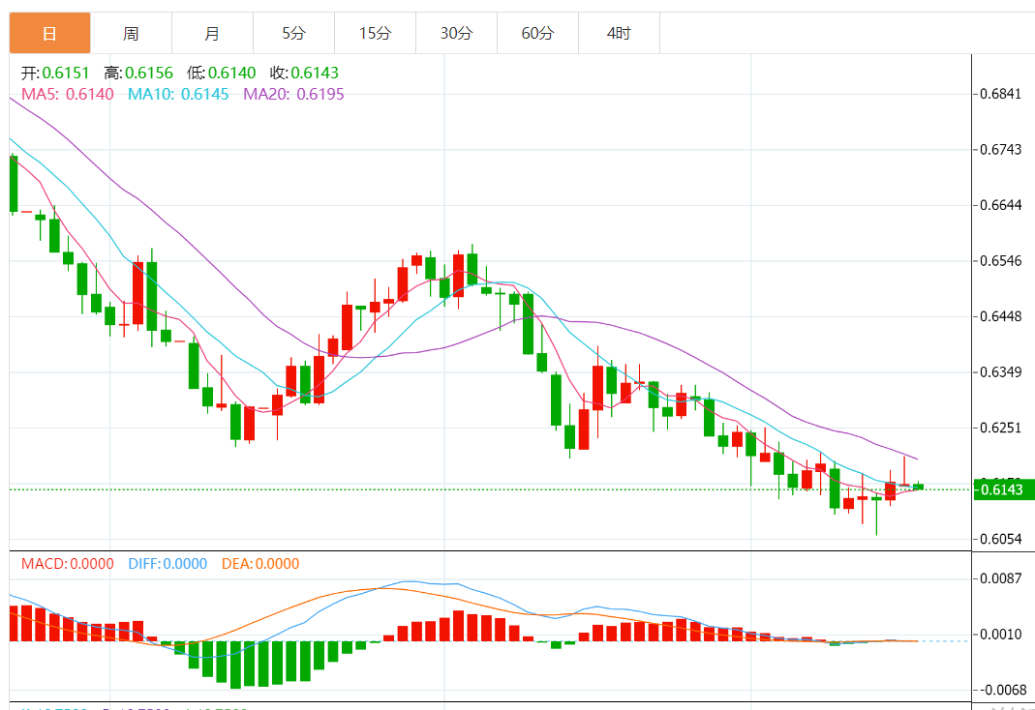Click the 0.6054 price axis label
The width and height of the screenshot is (1035, 710).
pos(1000,539)
